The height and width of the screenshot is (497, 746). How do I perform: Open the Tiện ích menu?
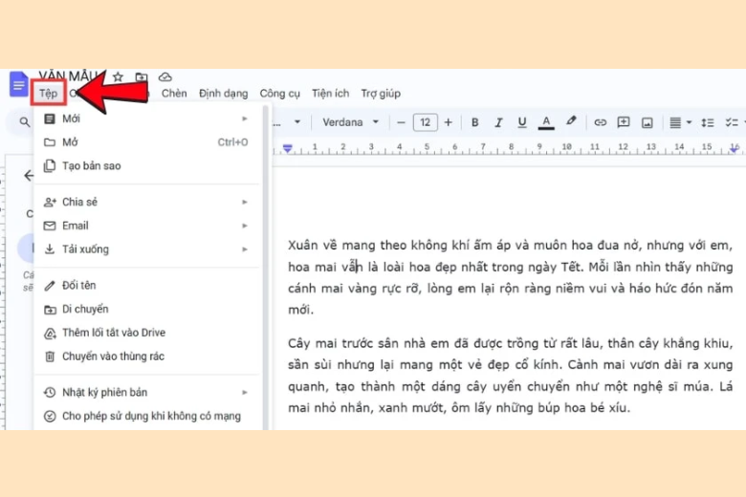pyautogui.click(x=330, y=94)
